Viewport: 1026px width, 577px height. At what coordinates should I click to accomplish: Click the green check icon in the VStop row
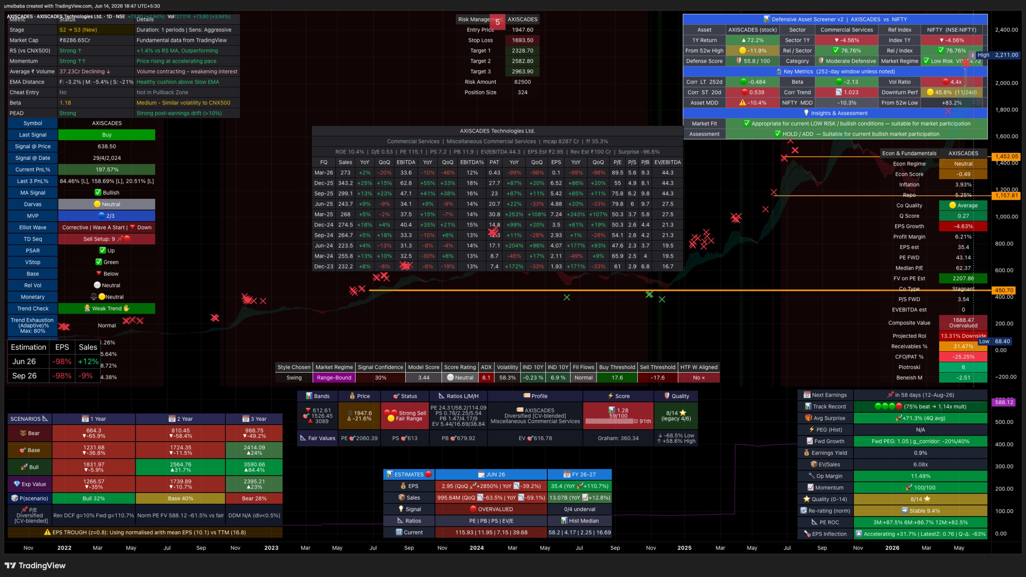pos(99,262)
